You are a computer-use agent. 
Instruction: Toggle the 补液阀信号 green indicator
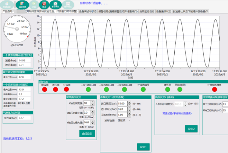pos(143,89)
